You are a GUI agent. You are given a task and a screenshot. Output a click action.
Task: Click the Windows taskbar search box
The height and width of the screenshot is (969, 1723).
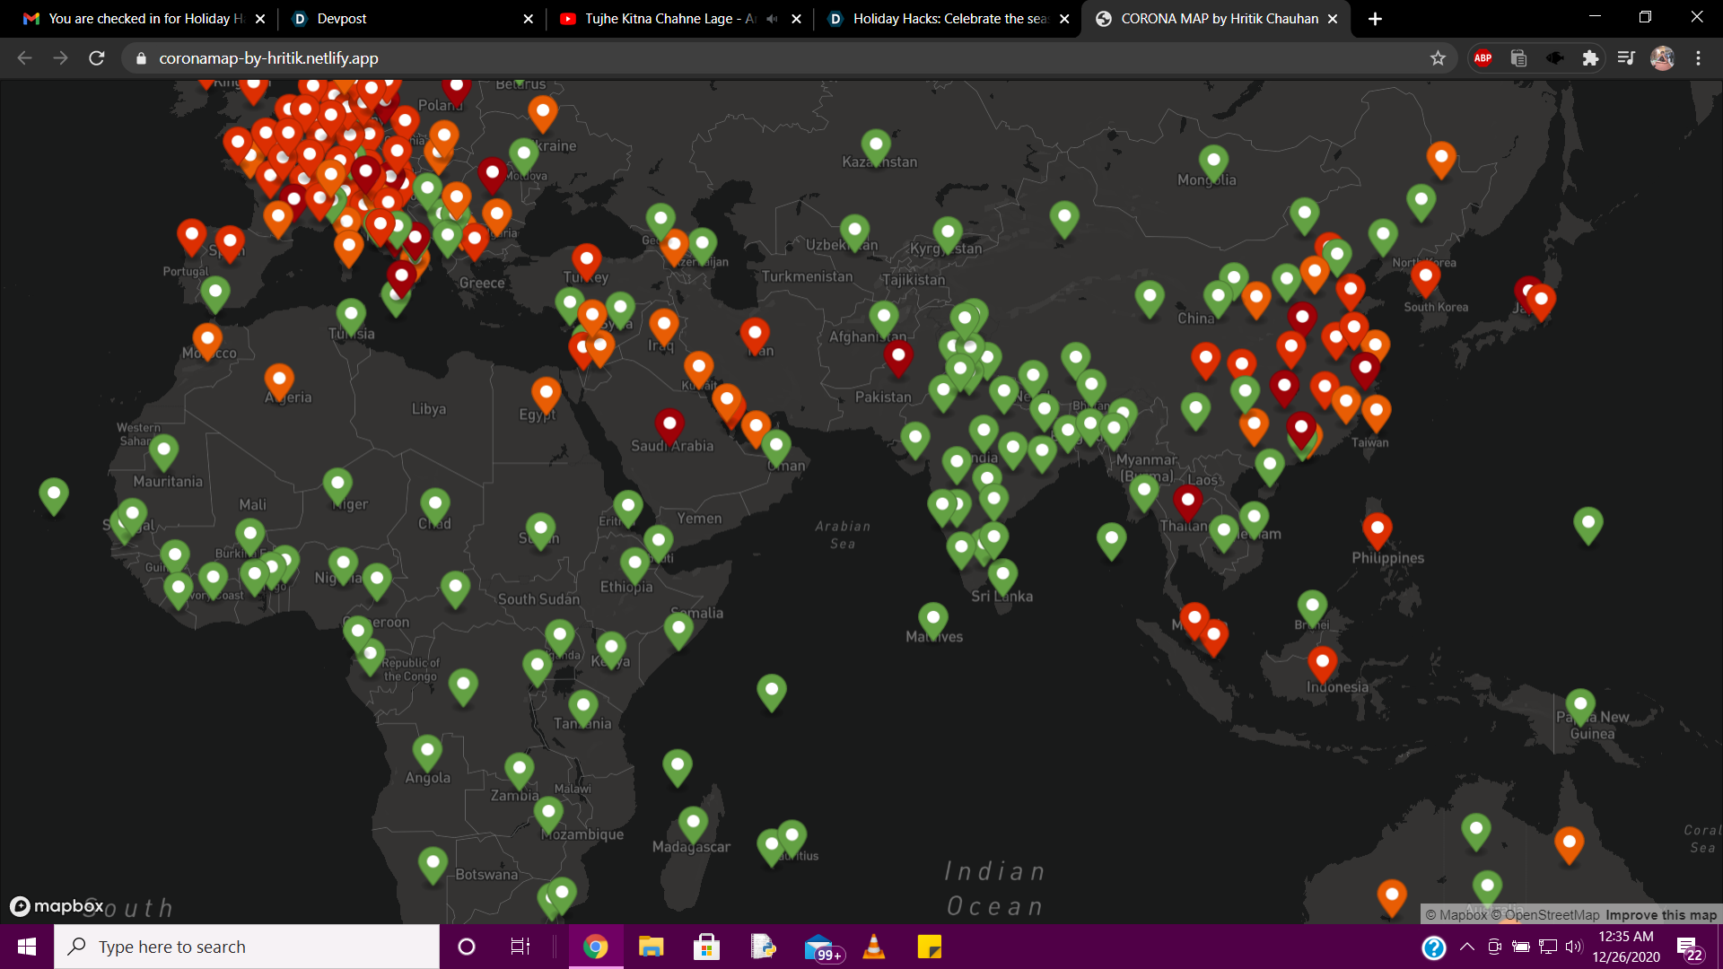click(247, 947)
